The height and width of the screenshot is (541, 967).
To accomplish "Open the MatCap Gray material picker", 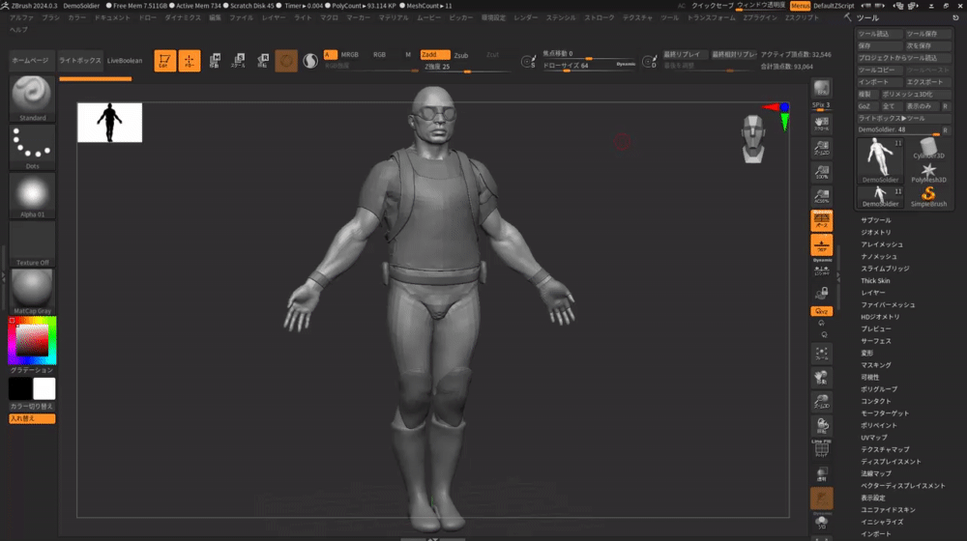I will (32, 292).
